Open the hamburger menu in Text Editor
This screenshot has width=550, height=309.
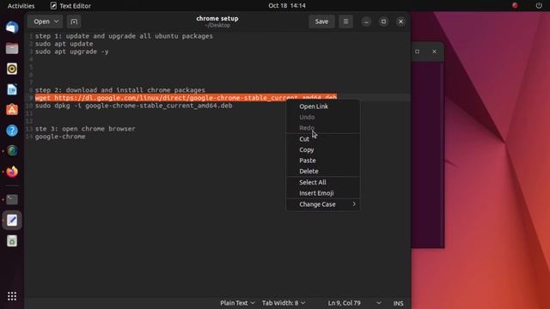345,21
